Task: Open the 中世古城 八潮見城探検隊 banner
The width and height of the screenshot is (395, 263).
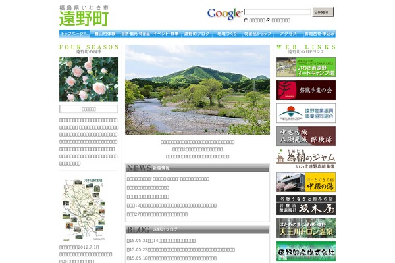Action: [x=306, y=136]
